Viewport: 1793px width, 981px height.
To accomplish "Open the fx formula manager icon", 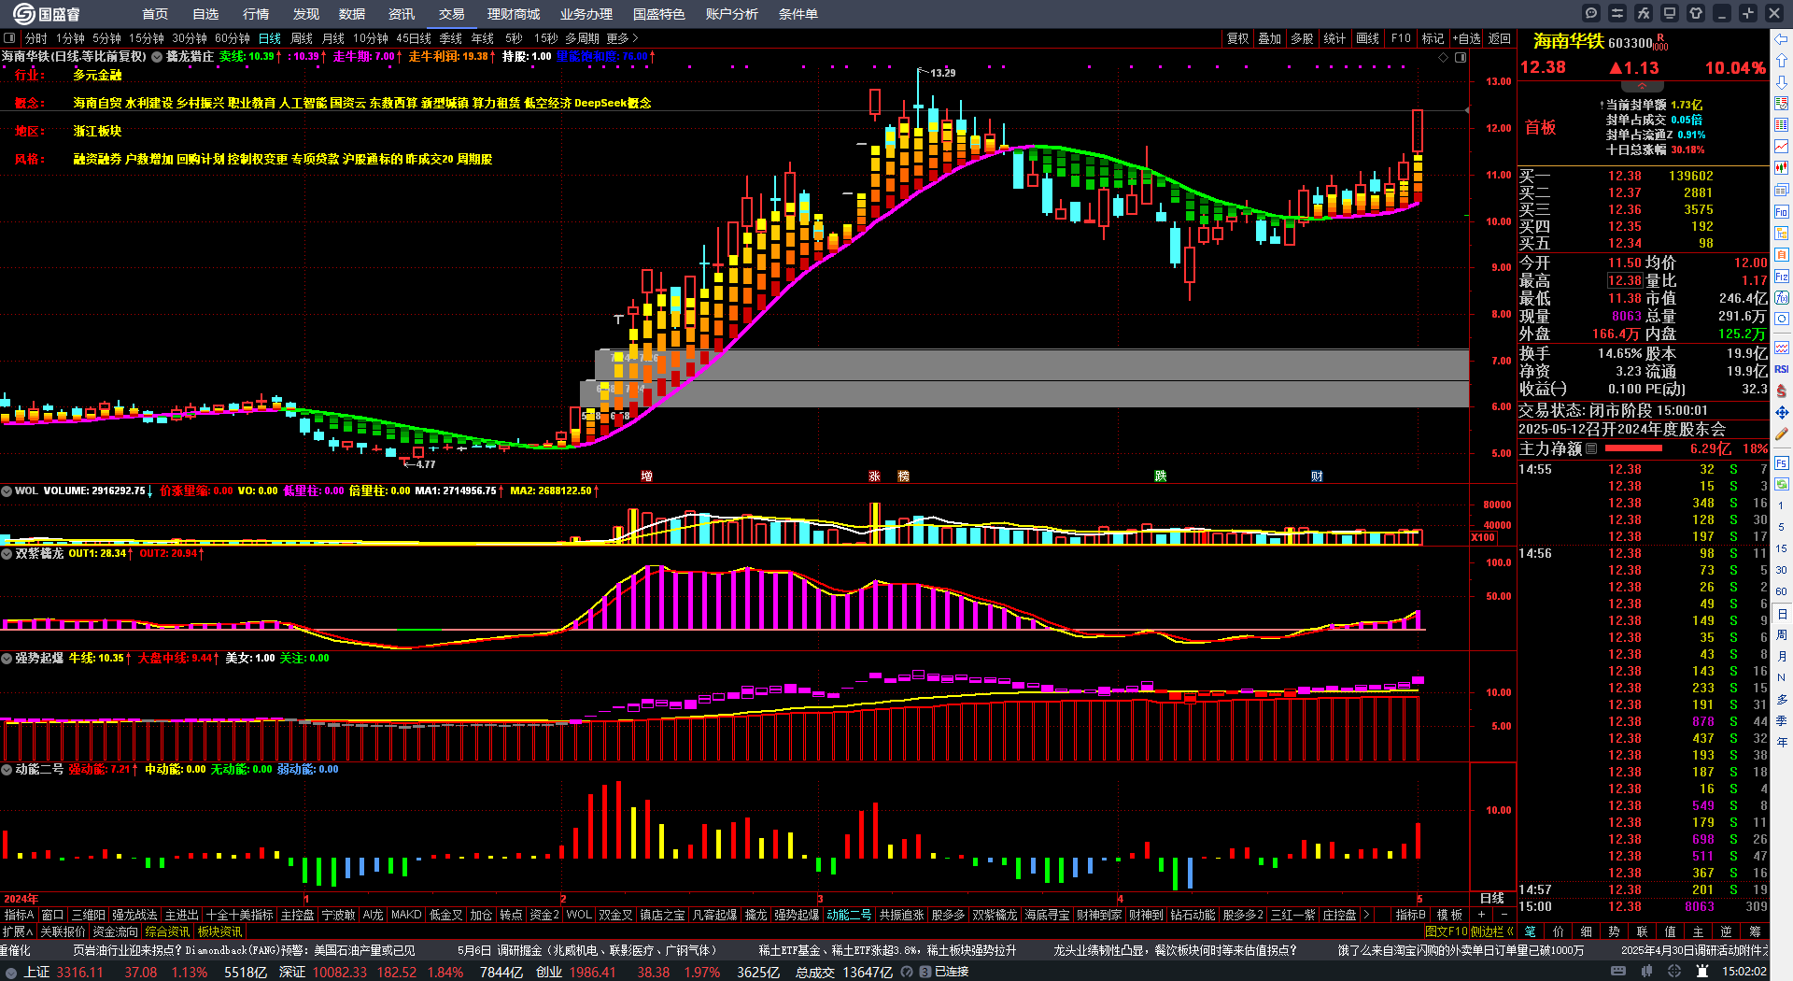I will tap(1644, 13).
